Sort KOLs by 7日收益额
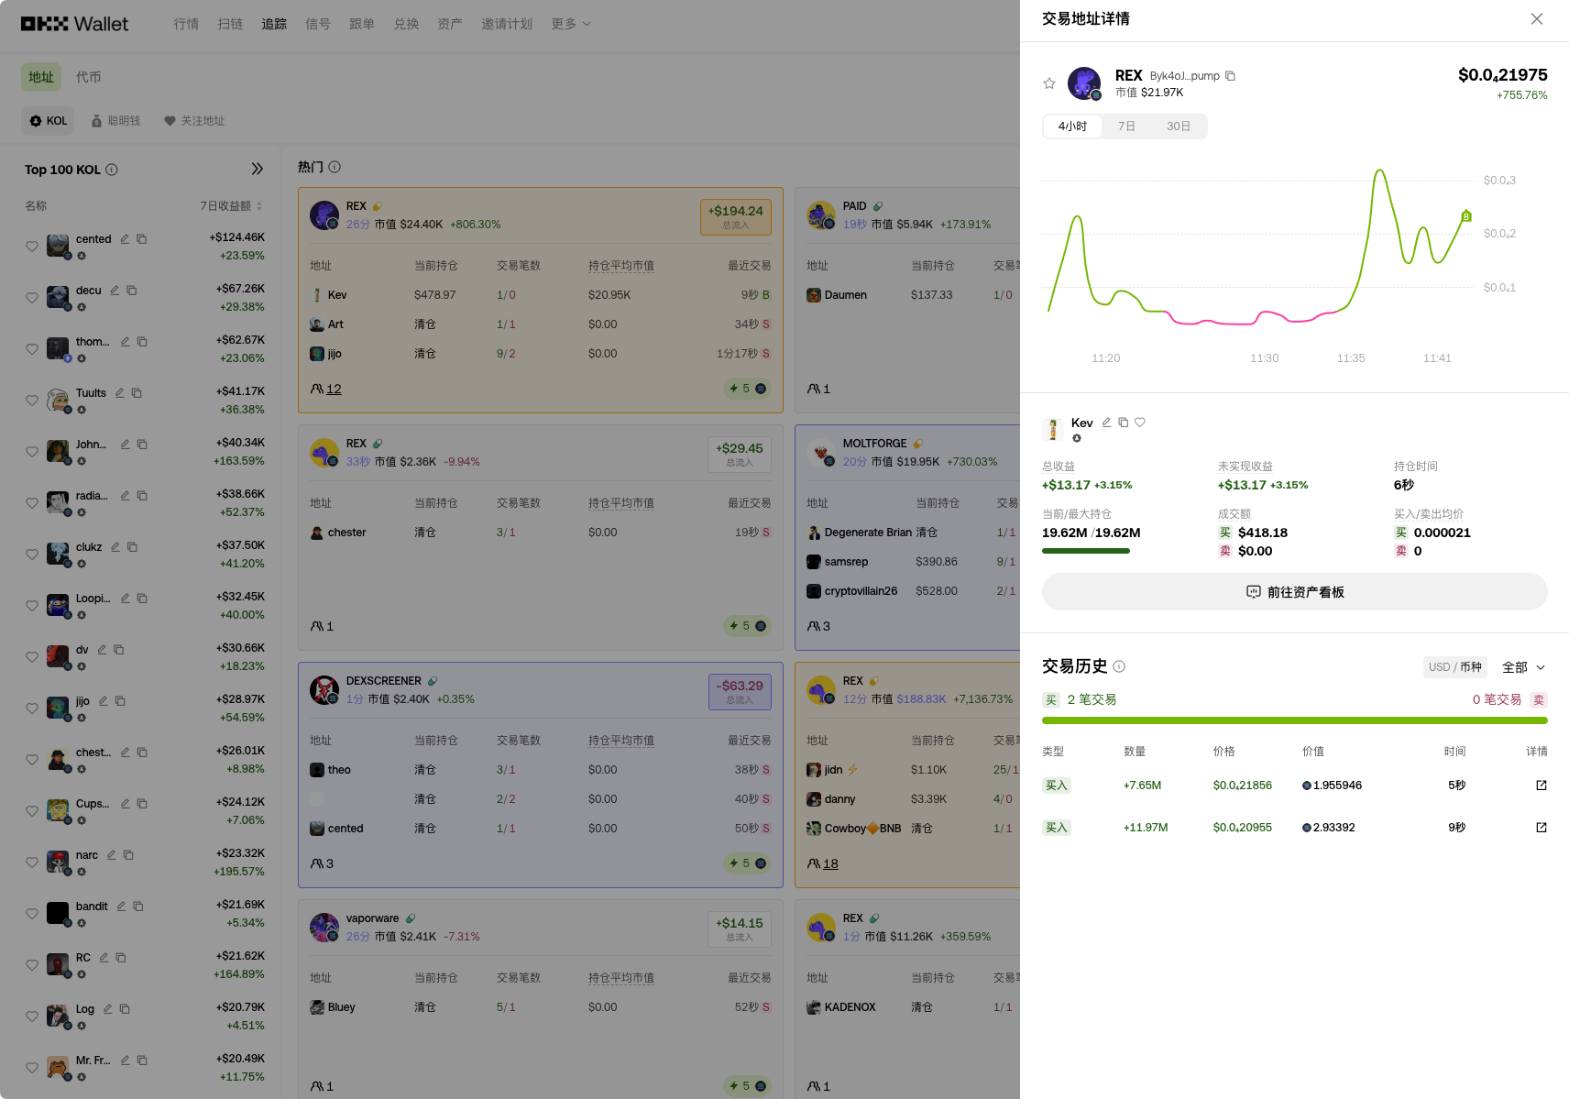The height and width of the screenshot is (1099, 1569). click(229, 205)
